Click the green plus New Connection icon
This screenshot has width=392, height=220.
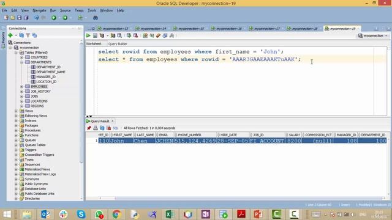tap(10, 35)
